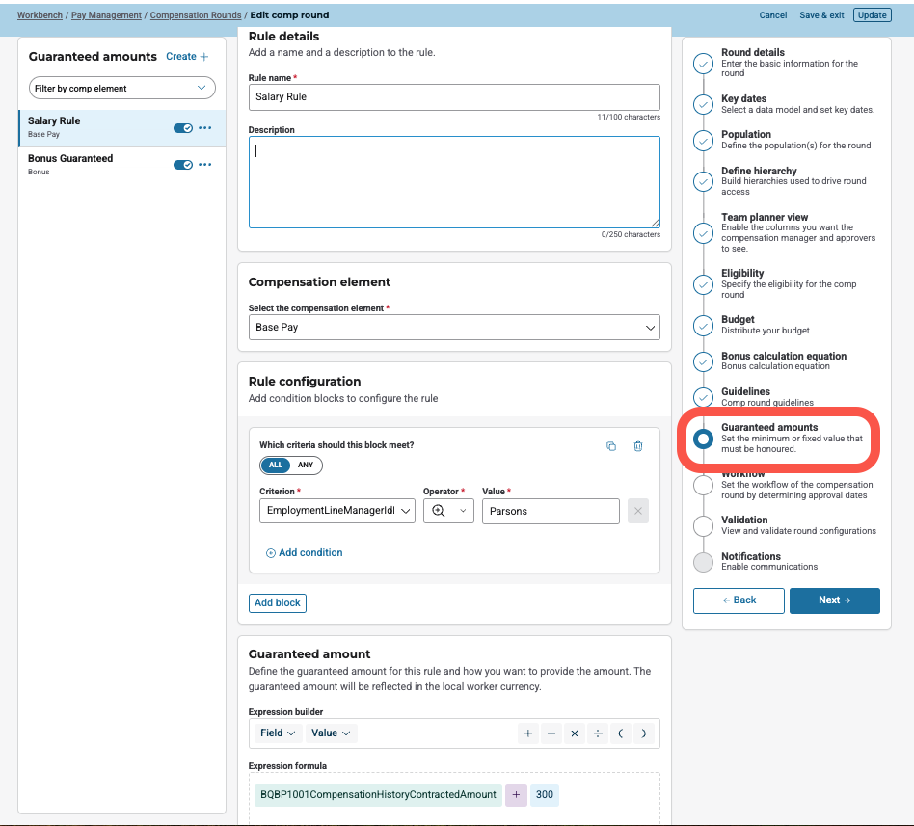
Task: Open Filter by comp element dropdown
Action: [x=121, y=88]
